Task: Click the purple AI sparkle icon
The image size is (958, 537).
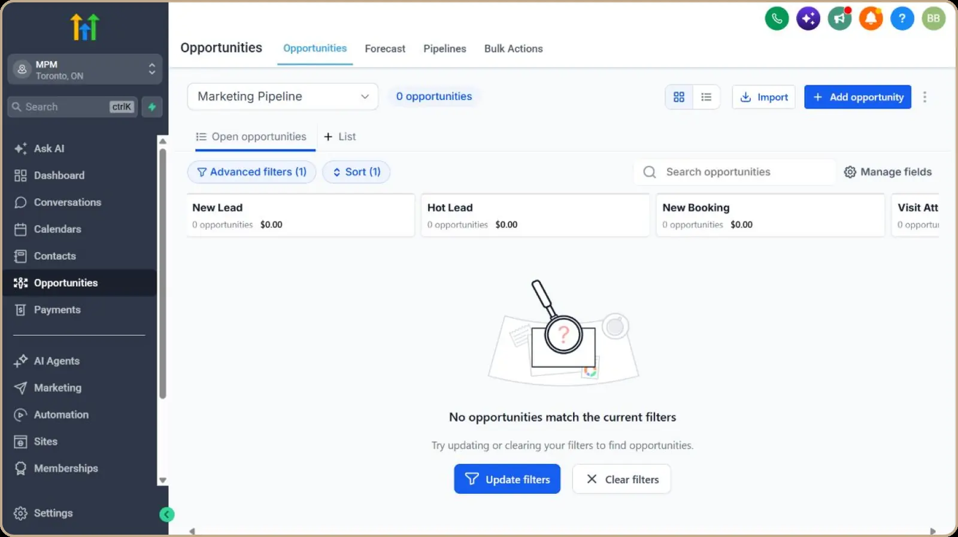Action: point(808,19)
